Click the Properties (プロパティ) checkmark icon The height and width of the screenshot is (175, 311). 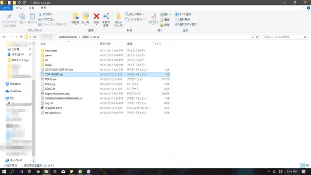point(153,16)
